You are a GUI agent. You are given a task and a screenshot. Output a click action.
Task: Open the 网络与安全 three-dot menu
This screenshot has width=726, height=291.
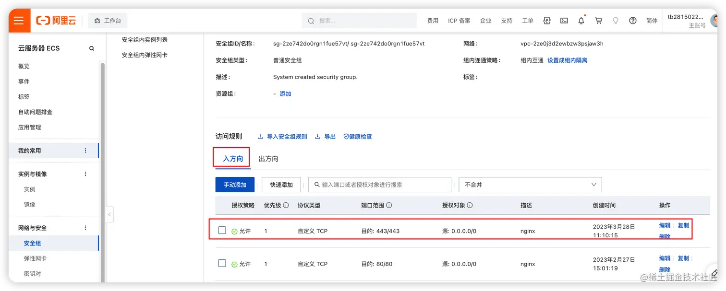85,228
